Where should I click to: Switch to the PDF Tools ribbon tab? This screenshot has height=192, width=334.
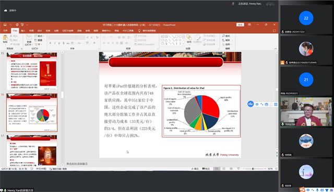128,31
